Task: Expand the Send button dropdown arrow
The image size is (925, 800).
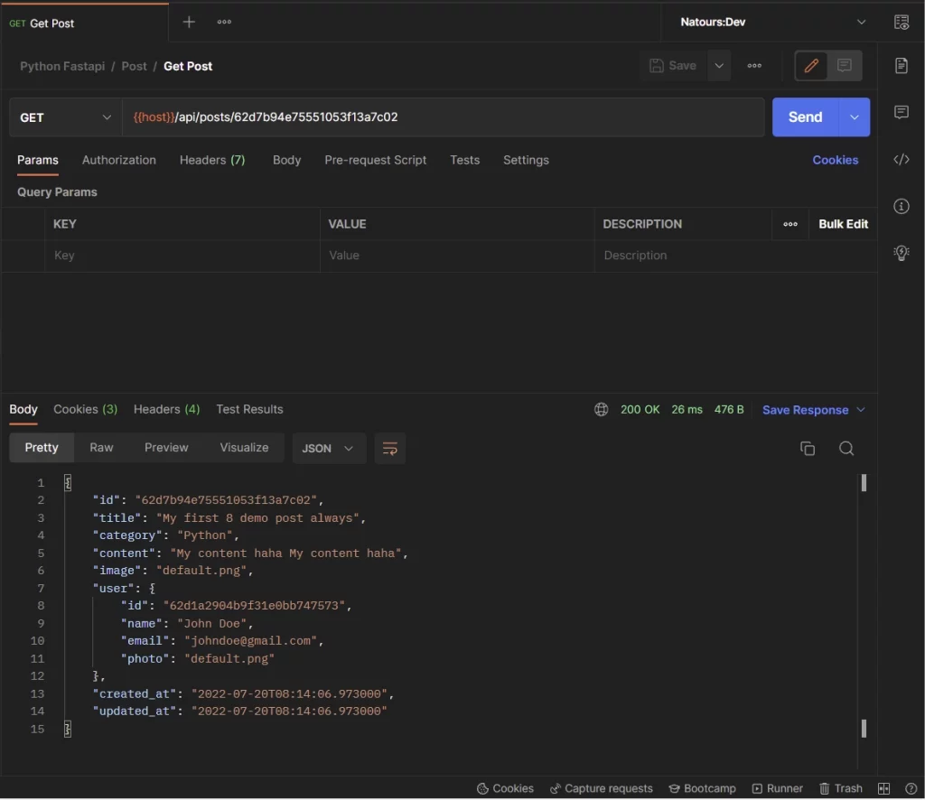Action: pyautogui.click(x=852, y=116)
